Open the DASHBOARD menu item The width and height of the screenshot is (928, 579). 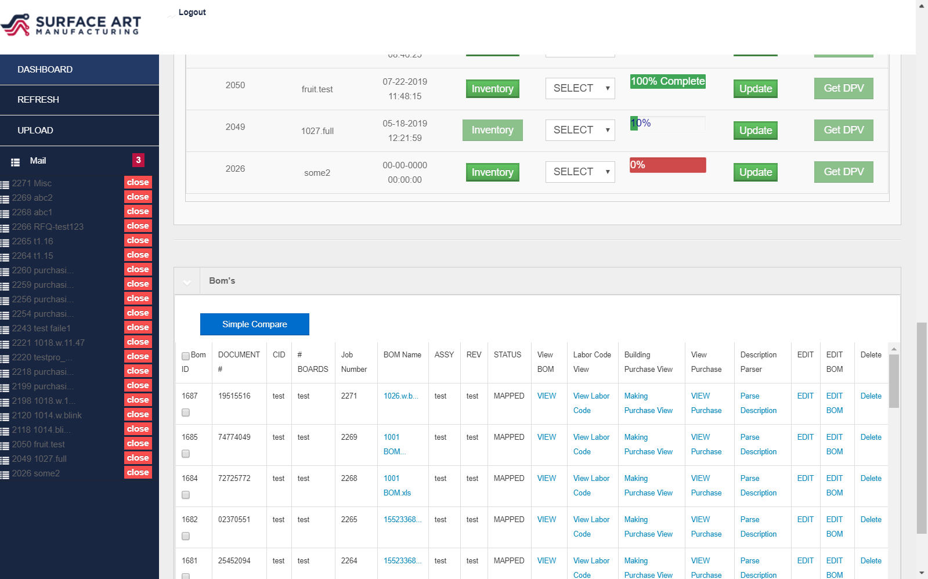[x=45, y=70]
